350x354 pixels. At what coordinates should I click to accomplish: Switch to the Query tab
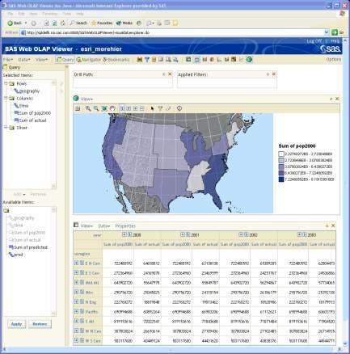click(x=65, y=60)
